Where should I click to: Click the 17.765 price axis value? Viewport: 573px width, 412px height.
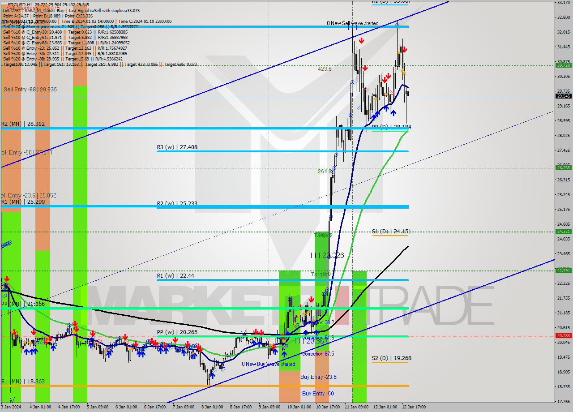[564, 401]
